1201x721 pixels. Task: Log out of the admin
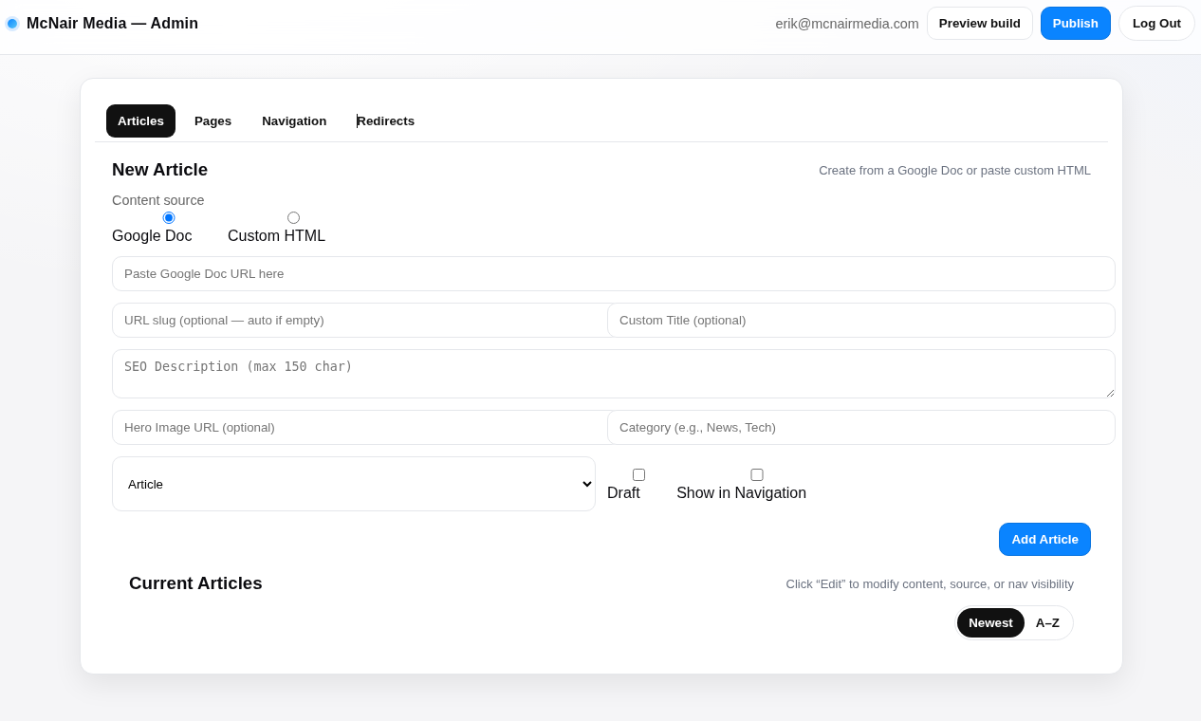coord(1156,24)
